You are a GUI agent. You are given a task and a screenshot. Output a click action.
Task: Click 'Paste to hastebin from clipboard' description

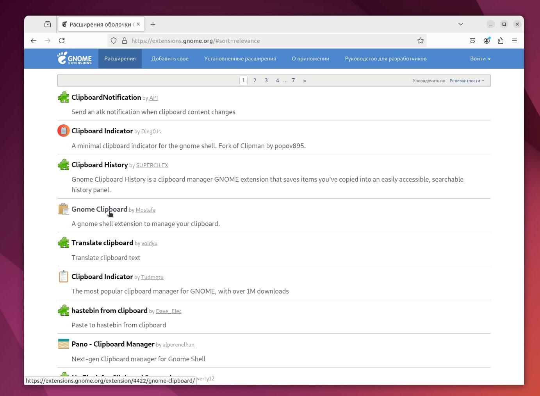click(119, 325)
